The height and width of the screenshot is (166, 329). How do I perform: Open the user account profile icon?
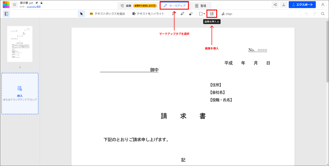pyautogui.click(x=323, y=5)
